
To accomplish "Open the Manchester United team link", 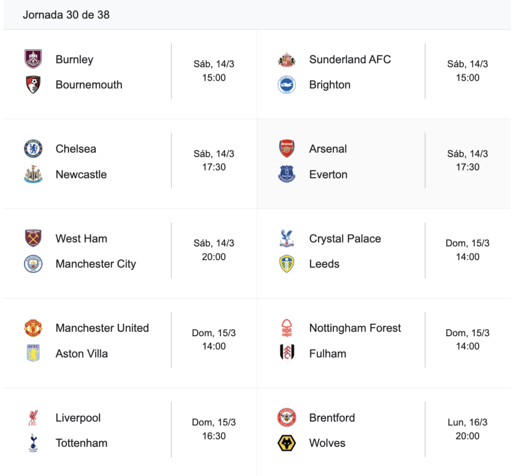I will (x=102, y=328).
